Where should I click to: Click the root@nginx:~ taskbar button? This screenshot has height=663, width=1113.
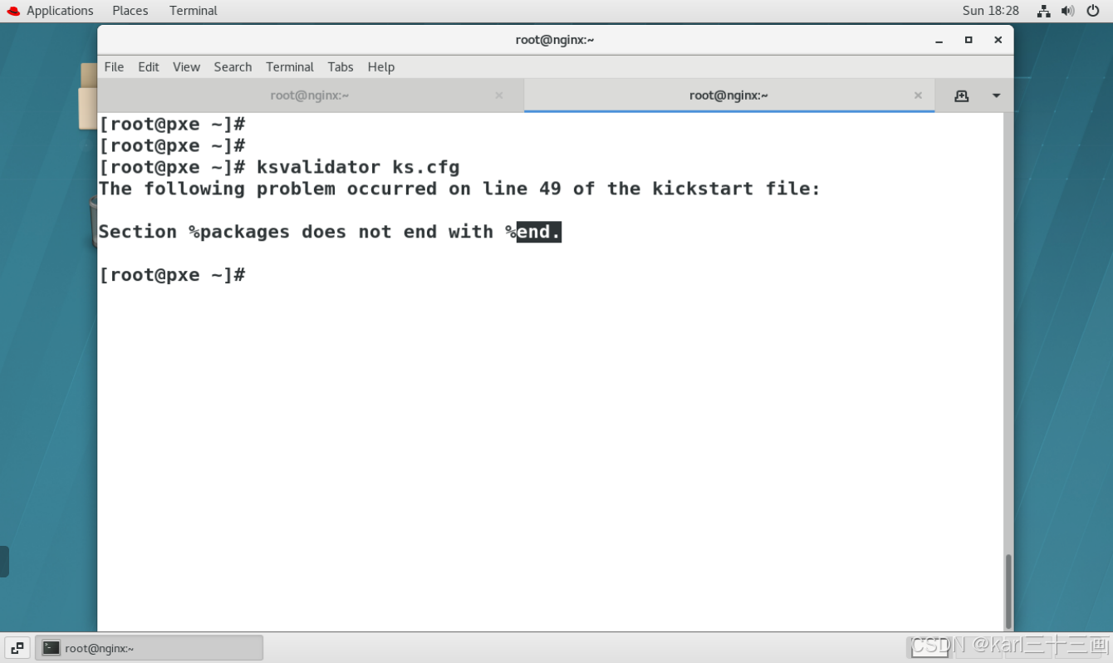tap(150, 648)
